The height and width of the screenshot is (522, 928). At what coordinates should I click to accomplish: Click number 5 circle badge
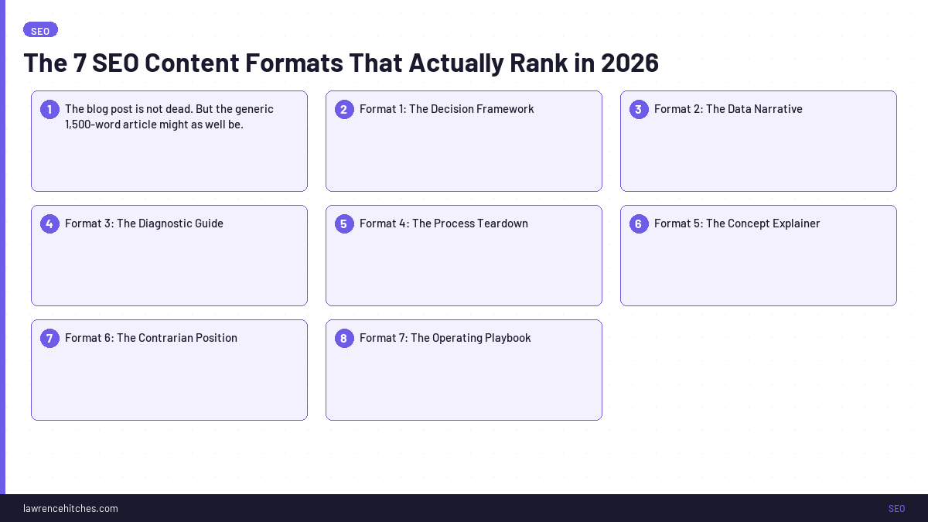344,223
